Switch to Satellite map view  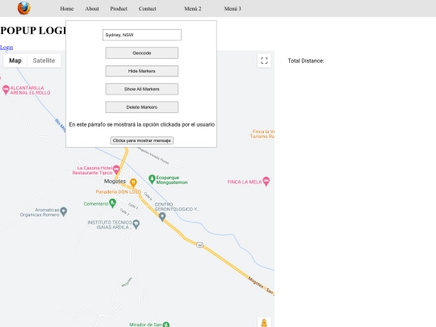44,61
